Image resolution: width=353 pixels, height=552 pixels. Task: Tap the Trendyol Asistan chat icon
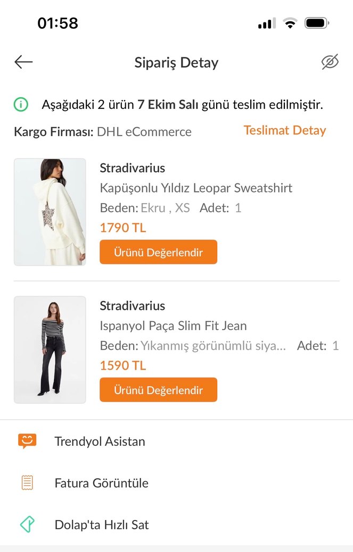coord(27,441)
